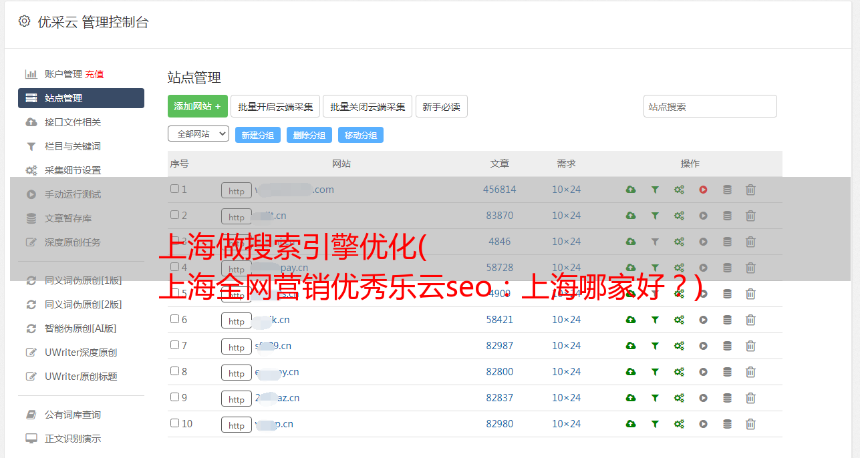Click article count 82987

click(x=500, y=346)
